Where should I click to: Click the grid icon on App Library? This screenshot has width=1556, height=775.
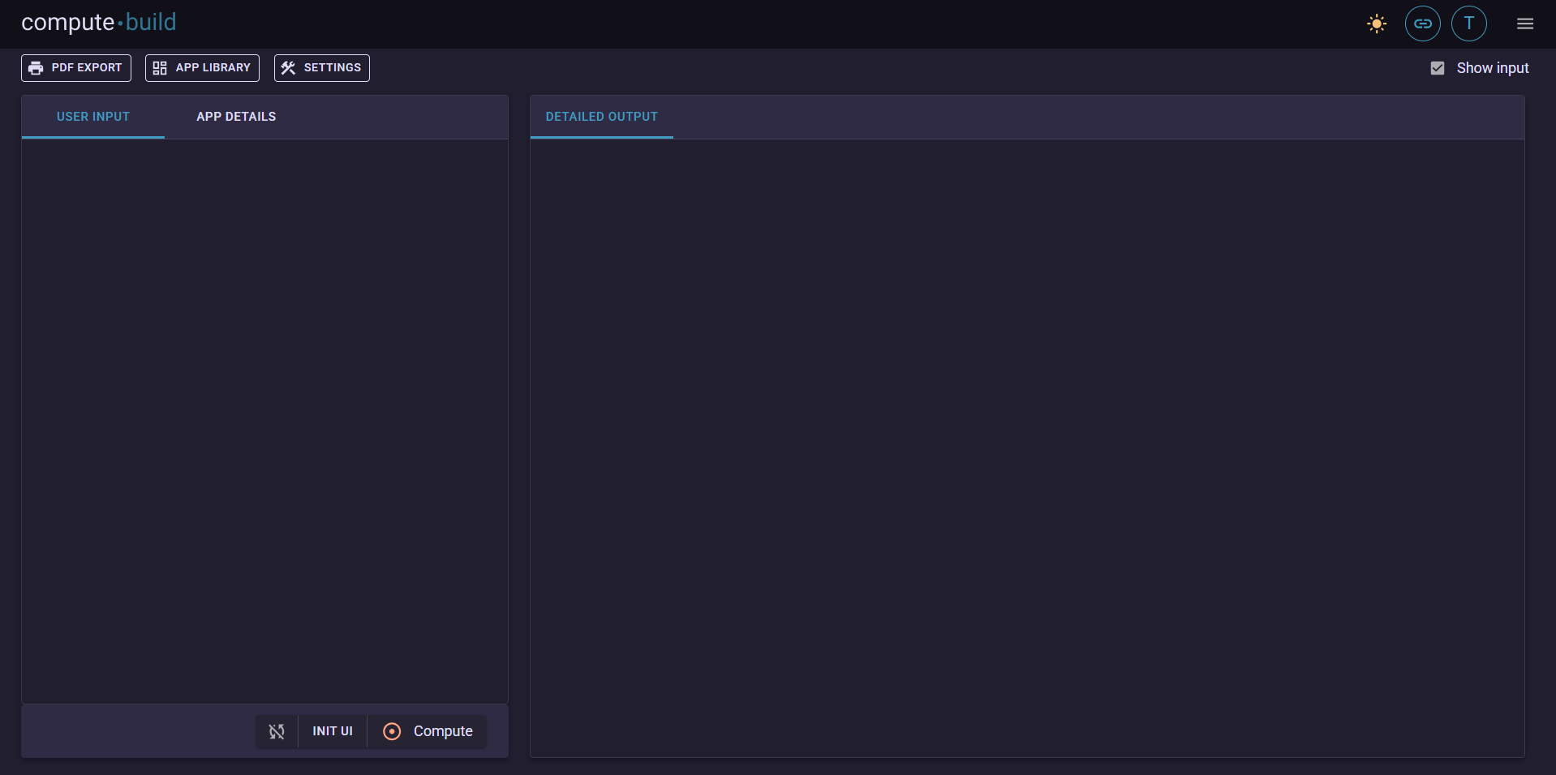point(159,68)
